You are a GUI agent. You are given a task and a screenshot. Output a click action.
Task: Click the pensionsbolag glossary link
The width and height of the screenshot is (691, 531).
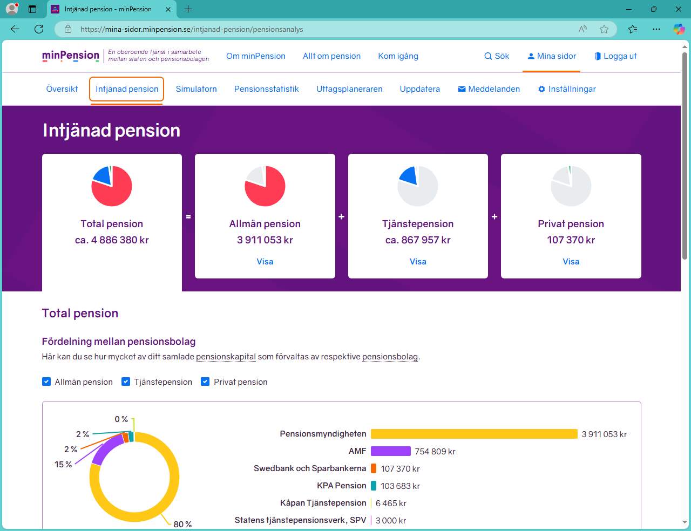pyautogui.click(x=390, y=357)
